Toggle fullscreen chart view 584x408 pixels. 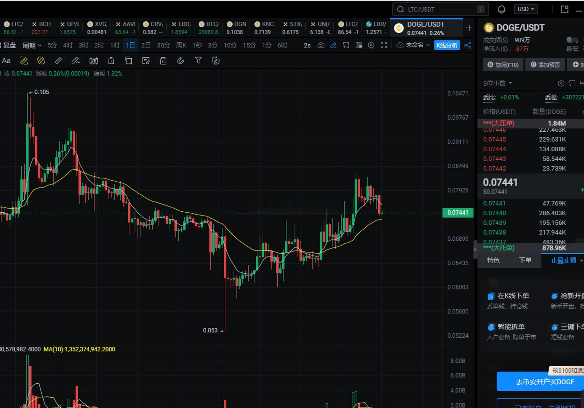tap(384, 45)
